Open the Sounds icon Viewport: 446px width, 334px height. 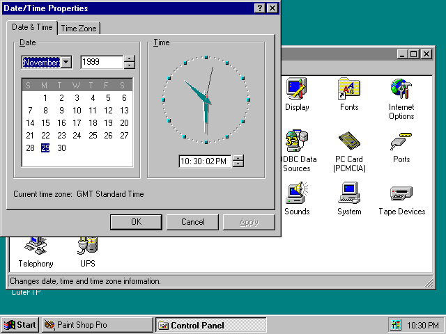pos(297,193)
